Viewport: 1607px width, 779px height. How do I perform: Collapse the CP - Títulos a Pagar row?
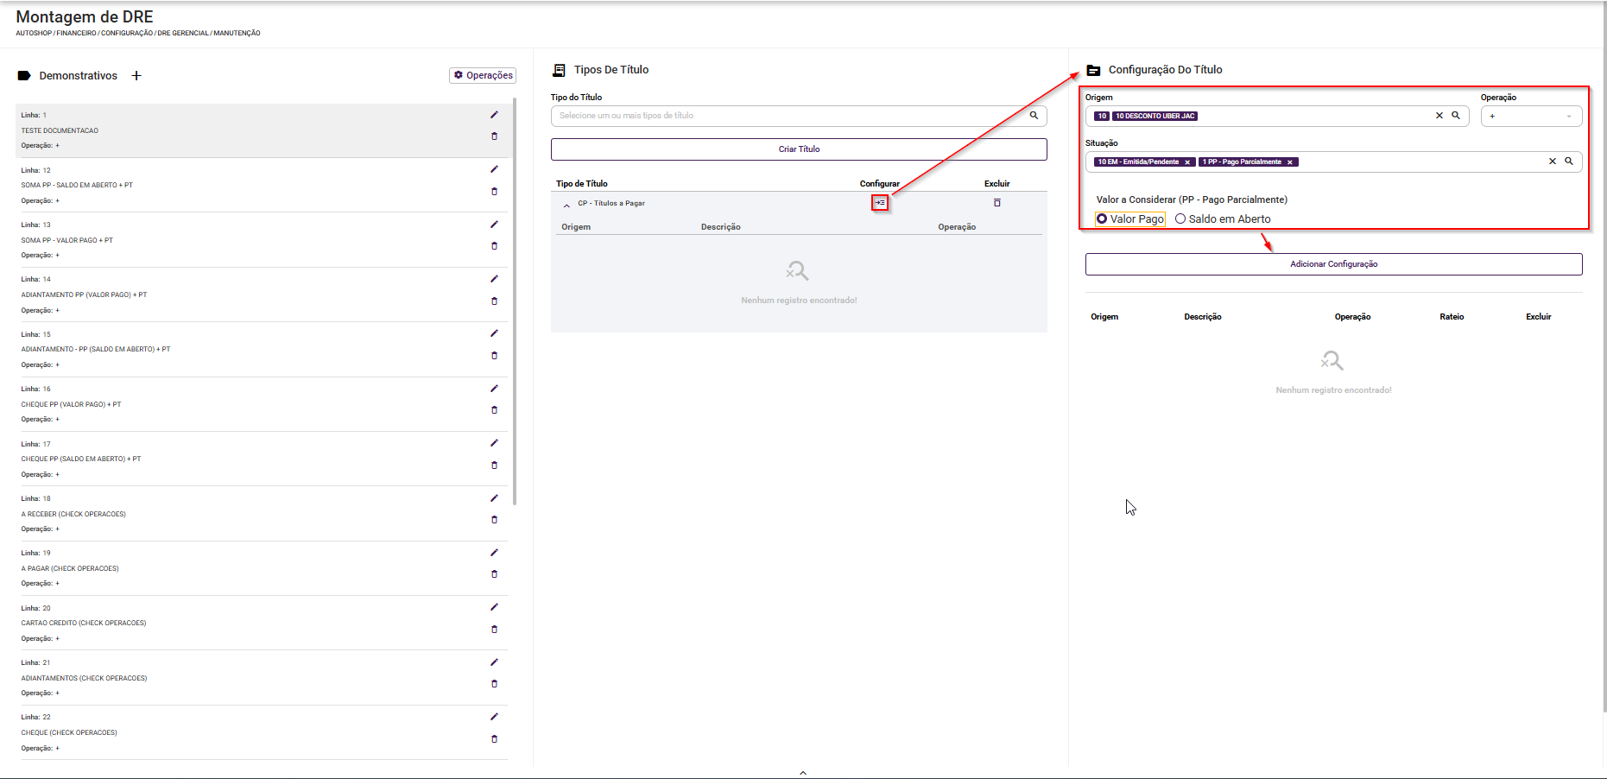566,205
